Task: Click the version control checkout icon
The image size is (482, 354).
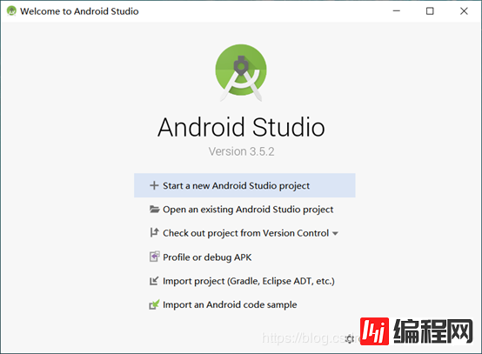Action: [x=154, y=232]
